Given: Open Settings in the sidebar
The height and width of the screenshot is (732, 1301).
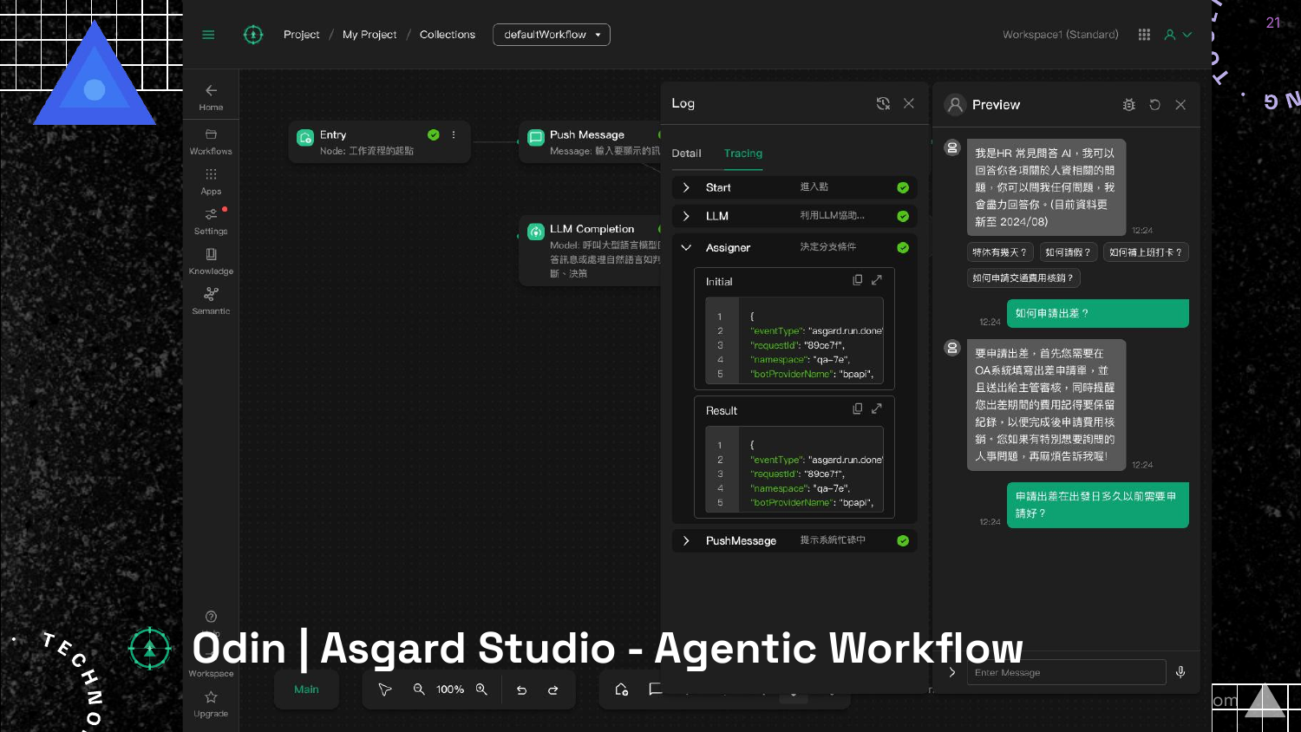Looking at the screenshot, I should tap(211, 222).
